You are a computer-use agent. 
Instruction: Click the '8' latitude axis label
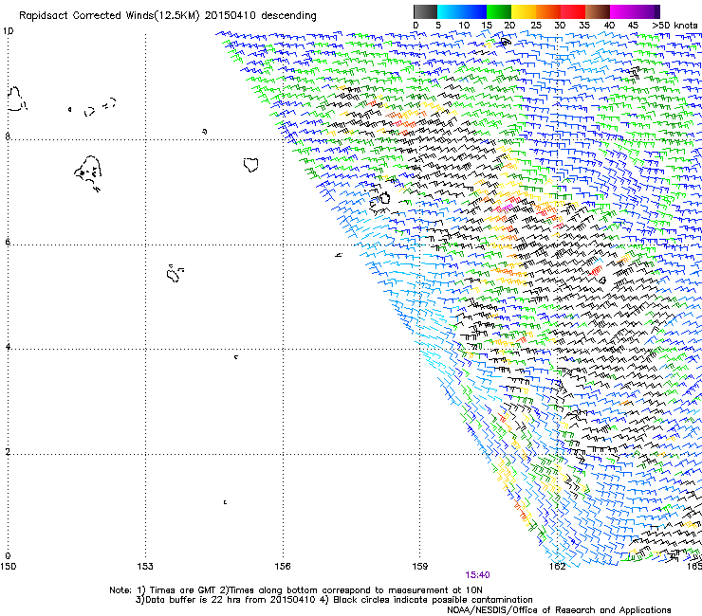[8, 136]
